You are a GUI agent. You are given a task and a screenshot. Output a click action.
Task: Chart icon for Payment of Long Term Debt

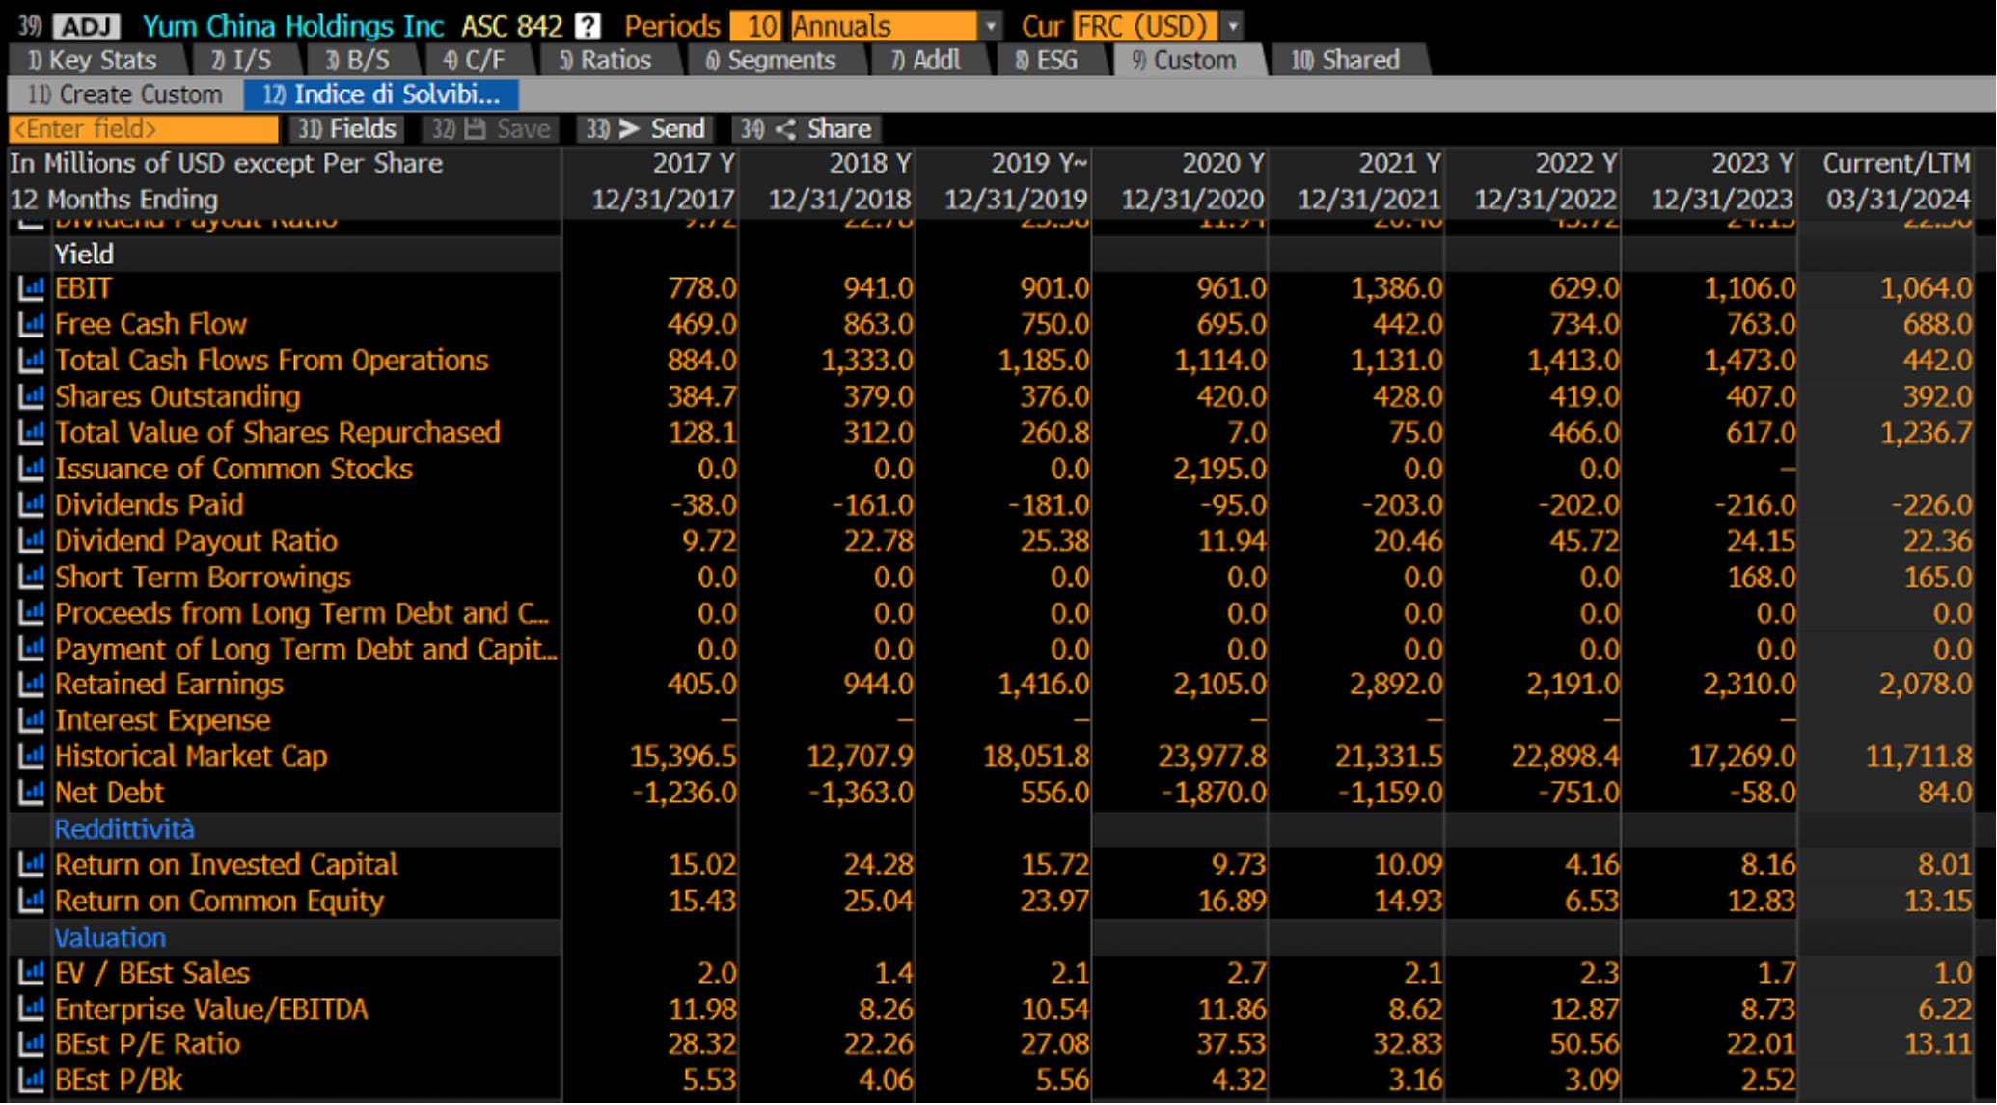[x=31, y=649]
